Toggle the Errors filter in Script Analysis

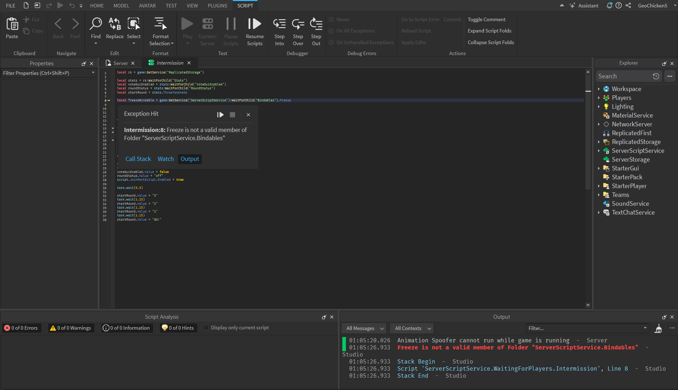point(21,328)
